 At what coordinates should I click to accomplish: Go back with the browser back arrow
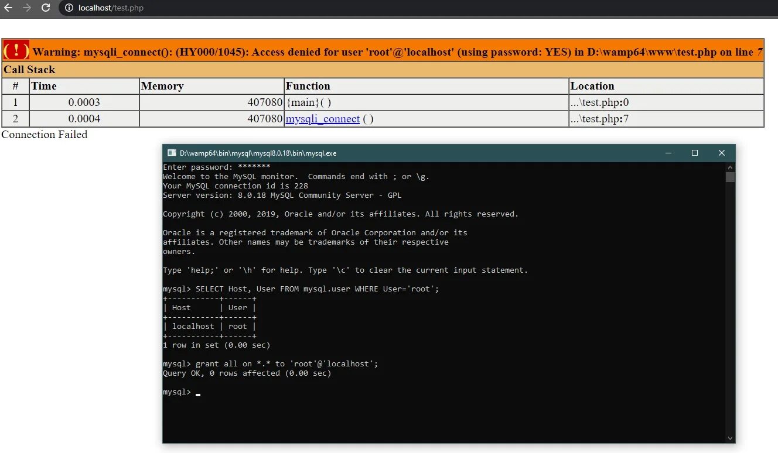pos(9,8)
